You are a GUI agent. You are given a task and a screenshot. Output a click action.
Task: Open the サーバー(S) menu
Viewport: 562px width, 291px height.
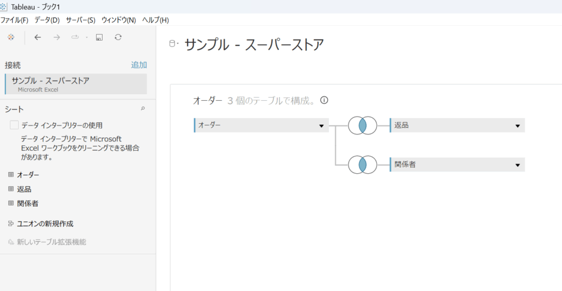pyautogui.click(x=80, y=20)
